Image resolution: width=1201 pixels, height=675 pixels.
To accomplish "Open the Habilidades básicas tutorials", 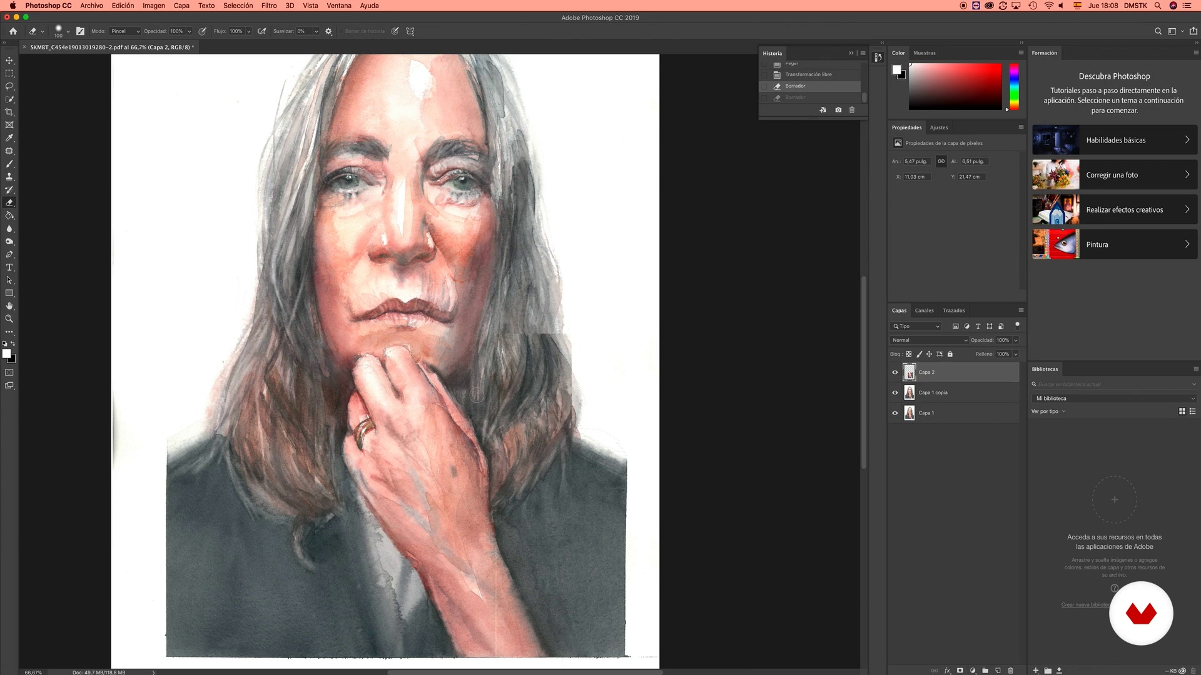I will (x=1115, y=140).
